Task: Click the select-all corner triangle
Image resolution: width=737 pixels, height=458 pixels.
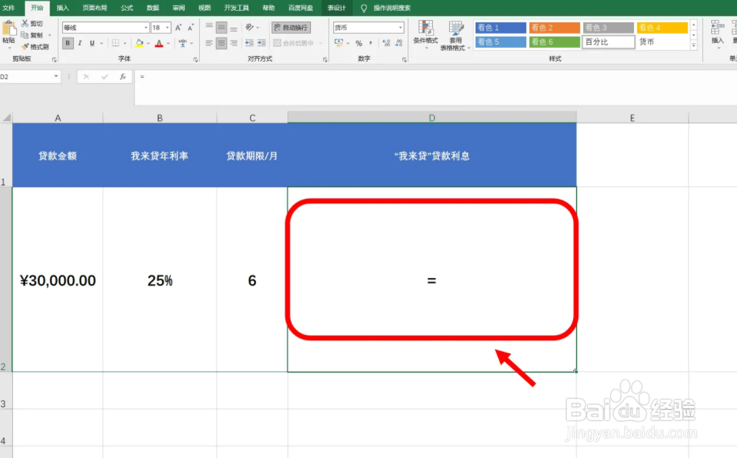Action: click(6, 117)
